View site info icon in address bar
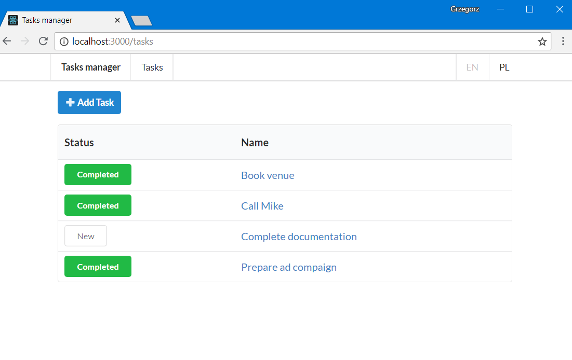The width and height of the screenshot is (572, 360). pos(64,41)
